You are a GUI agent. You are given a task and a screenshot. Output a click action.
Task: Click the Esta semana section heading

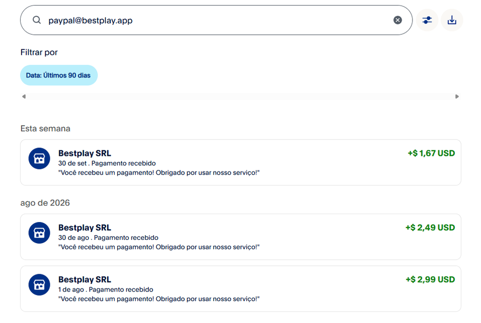pos(46,129)
